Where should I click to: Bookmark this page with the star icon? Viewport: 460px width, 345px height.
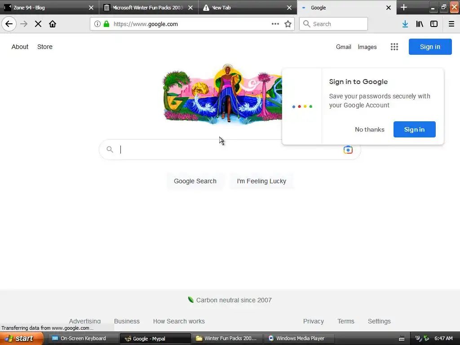click(288, 24)
